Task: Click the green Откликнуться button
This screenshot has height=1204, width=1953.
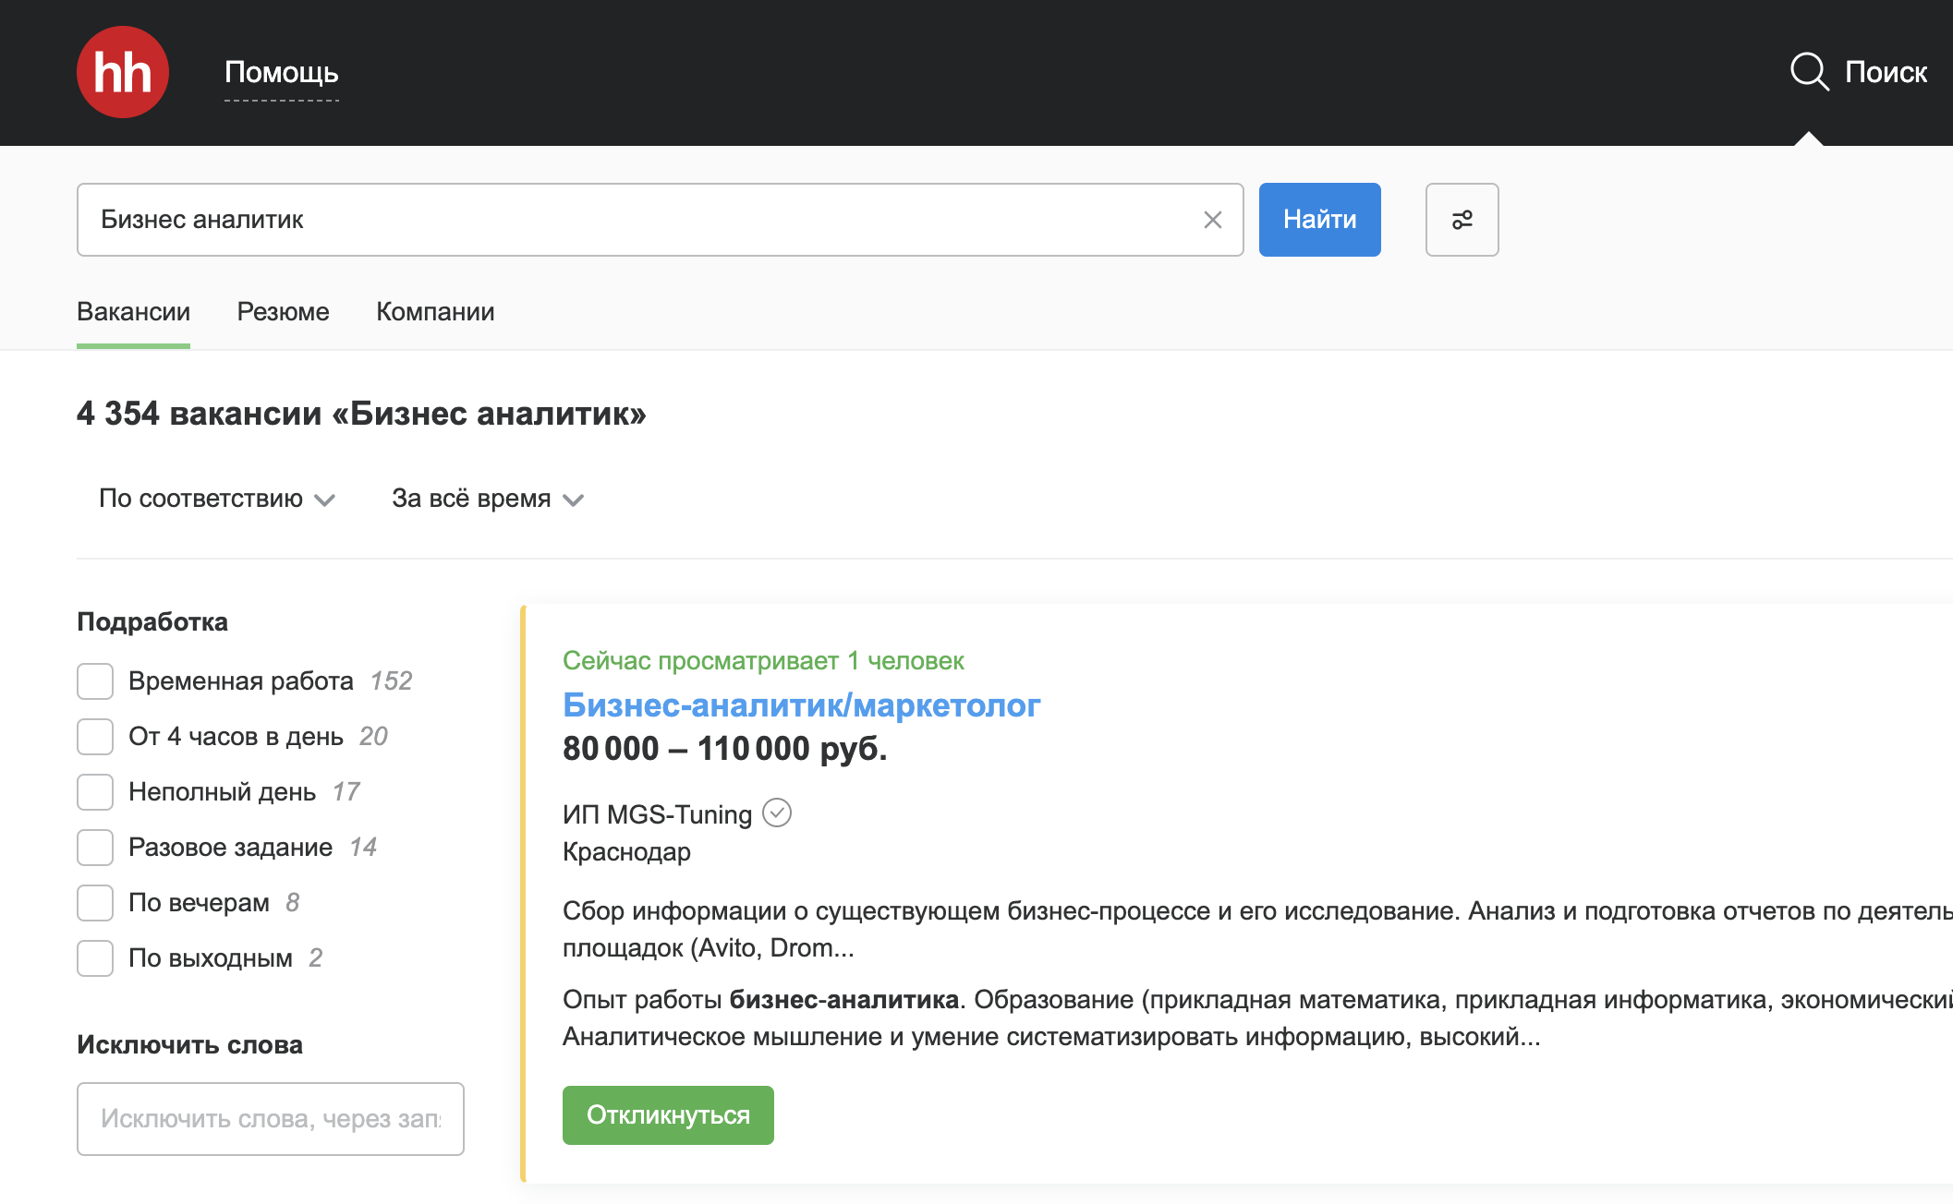Action: point(668,1115)
